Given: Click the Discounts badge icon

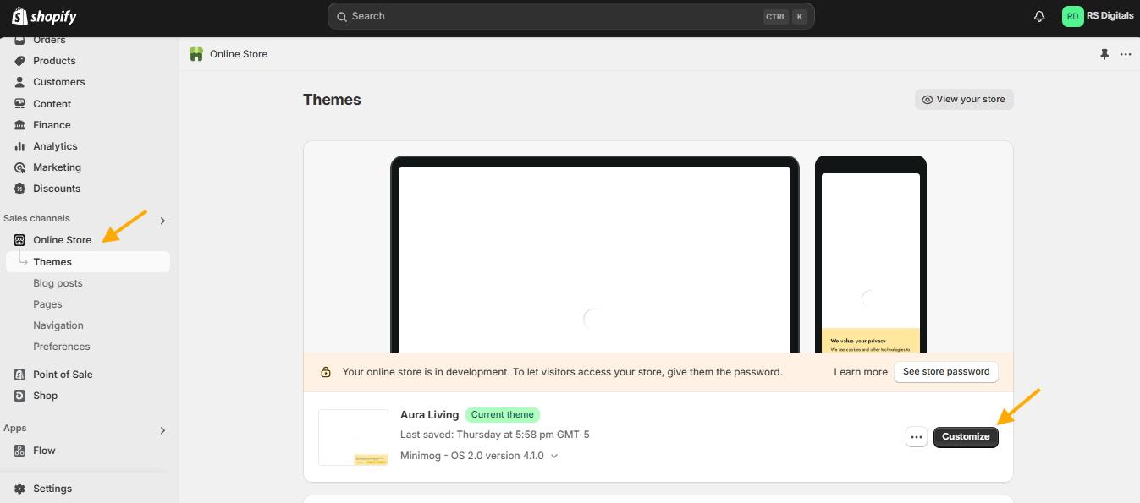Looking at the screenshot, I should tap(19, 189).
